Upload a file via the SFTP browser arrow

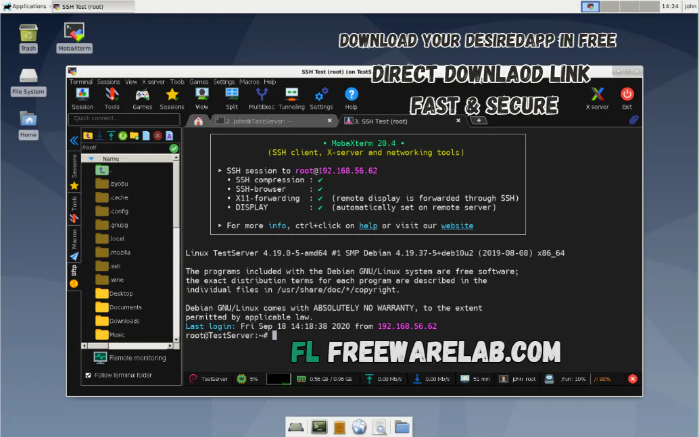pyautogui.click(x=112, y=135)
